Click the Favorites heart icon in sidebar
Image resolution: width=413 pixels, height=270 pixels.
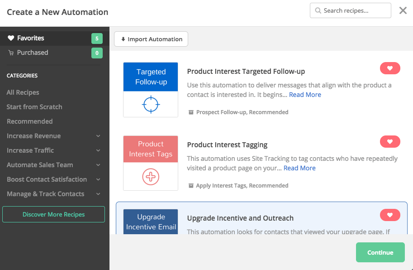11,39
